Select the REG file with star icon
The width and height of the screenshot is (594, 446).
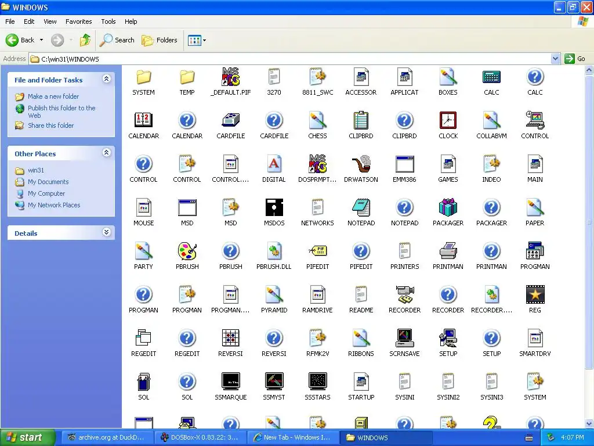coord(535,294)
